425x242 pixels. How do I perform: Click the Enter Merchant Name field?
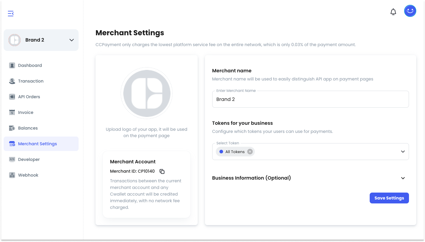(x=310, y=99)
